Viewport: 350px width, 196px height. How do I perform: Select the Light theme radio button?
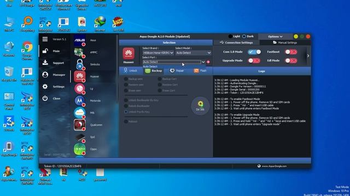(230, 36)
